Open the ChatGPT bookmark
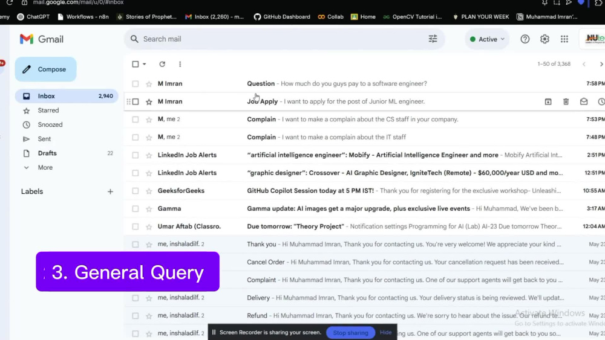 pos(33,17)
